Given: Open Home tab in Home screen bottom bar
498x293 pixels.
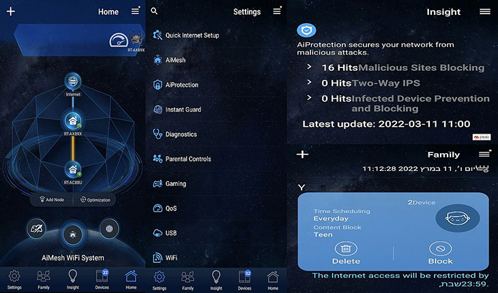Looking at the screenshot, I should pyautogui.click(x=131, y=279).
